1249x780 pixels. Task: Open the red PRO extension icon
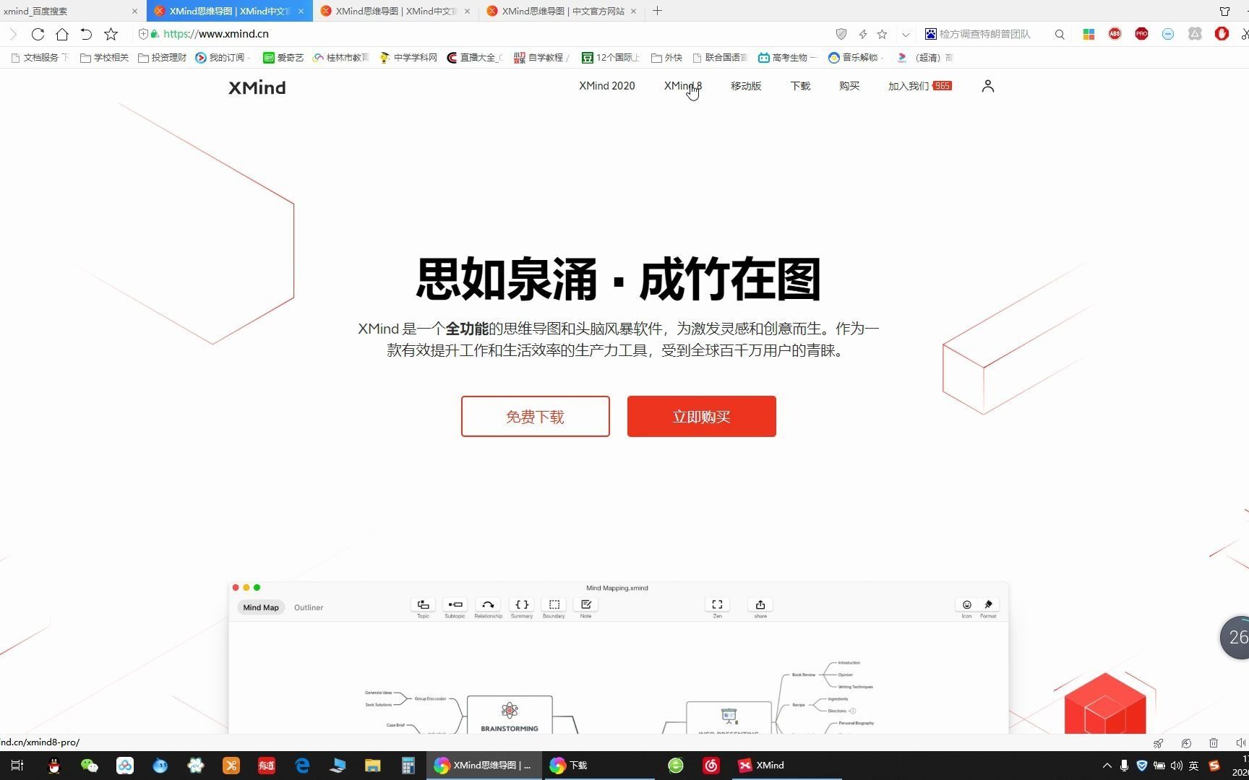coord(1141,34)
